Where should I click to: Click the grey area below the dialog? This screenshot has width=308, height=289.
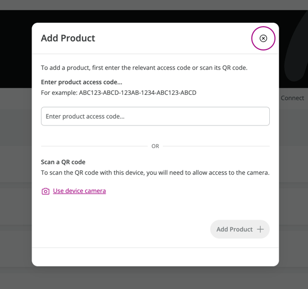(155, 278)
